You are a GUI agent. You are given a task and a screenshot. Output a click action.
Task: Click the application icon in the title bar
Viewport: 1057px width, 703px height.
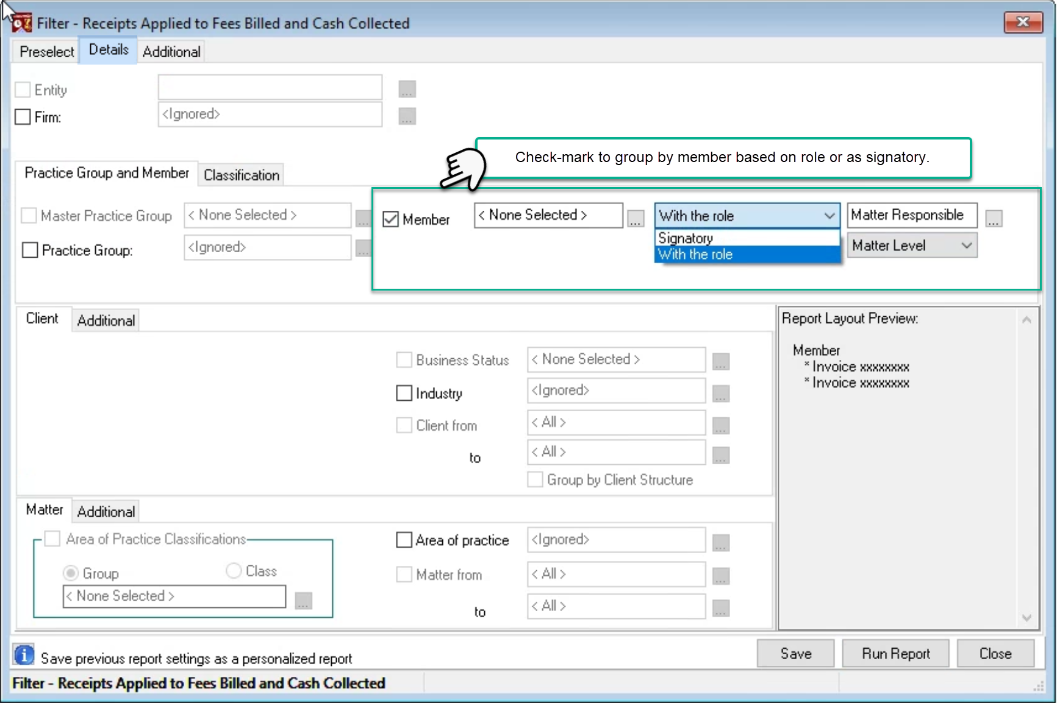click(x=21, y=23)
